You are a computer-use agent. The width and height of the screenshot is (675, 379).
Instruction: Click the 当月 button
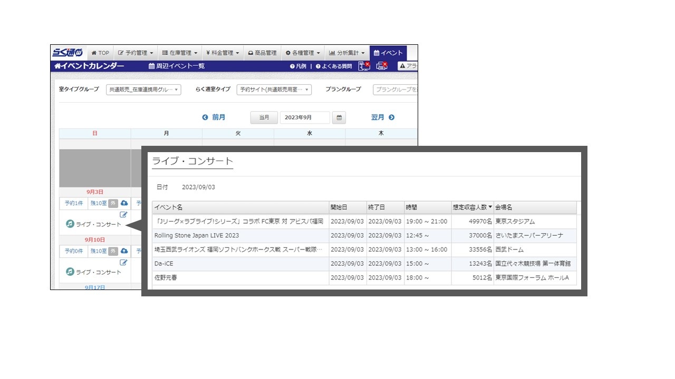pos(264,118)
